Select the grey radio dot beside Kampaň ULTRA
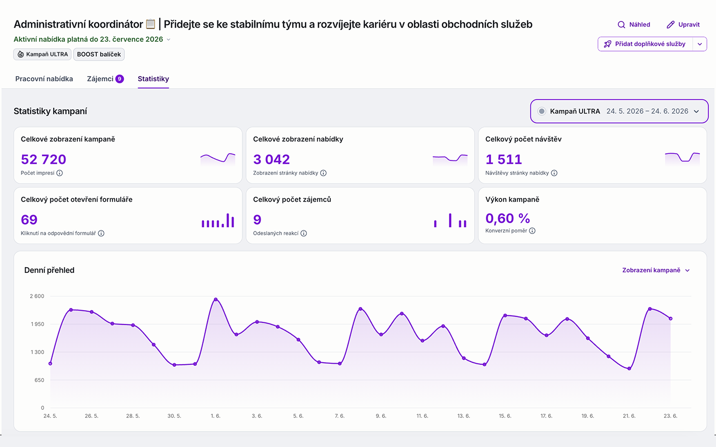 click(542, 111)
